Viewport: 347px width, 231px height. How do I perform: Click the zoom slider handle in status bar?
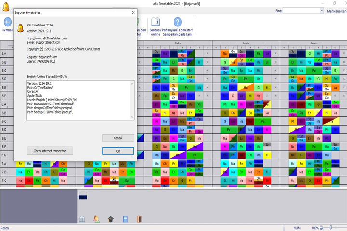click(331, 228)
